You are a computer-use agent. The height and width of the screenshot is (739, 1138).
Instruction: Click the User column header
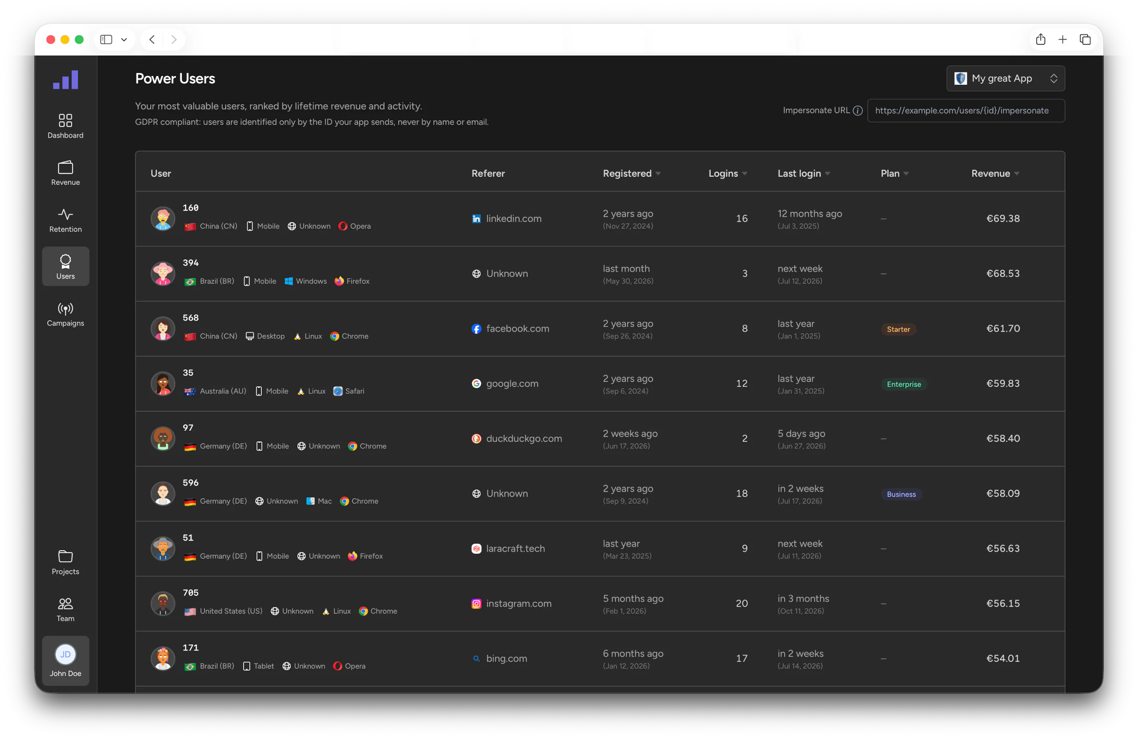160,174
